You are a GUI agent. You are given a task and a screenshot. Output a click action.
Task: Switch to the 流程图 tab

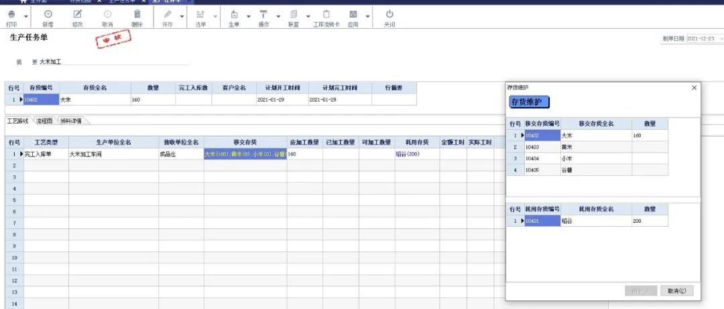[x=44, y=121]
